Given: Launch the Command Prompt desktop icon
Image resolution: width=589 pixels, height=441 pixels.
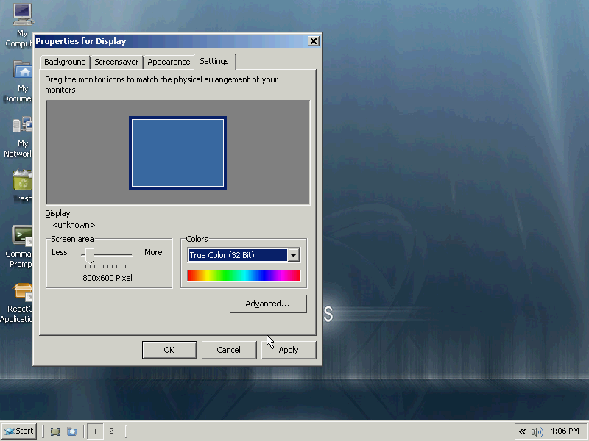Looking at the screenshot, I should tap(23, 236).
